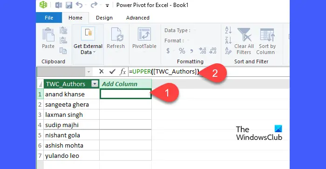Open the TWC_Authors column filter dropdown
Screen dimensions: 326x169
[95, 84]
